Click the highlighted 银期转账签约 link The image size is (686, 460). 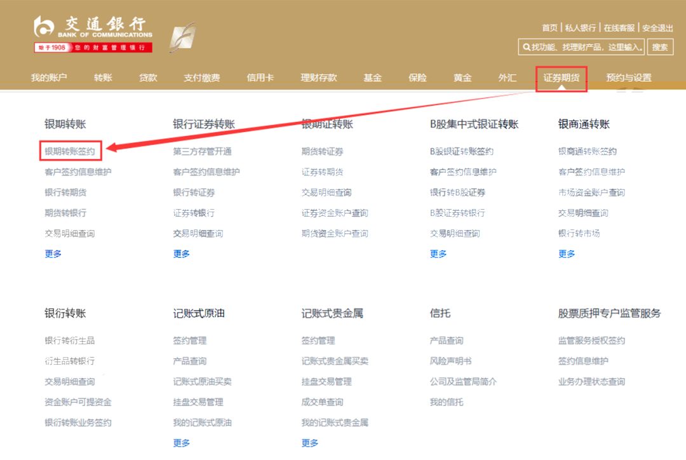[x=71, y=151]
